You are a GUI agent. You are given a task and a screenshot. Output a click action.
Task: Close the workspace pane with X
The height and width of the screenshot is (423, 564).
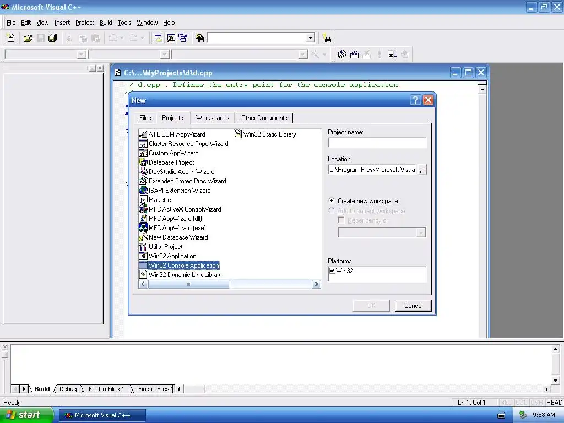point(100,68)
